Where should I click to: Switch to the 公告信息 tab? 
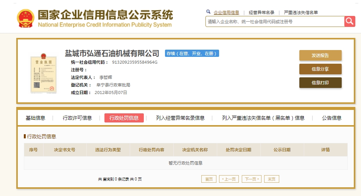pyautogui.click(x=331, y=118)
